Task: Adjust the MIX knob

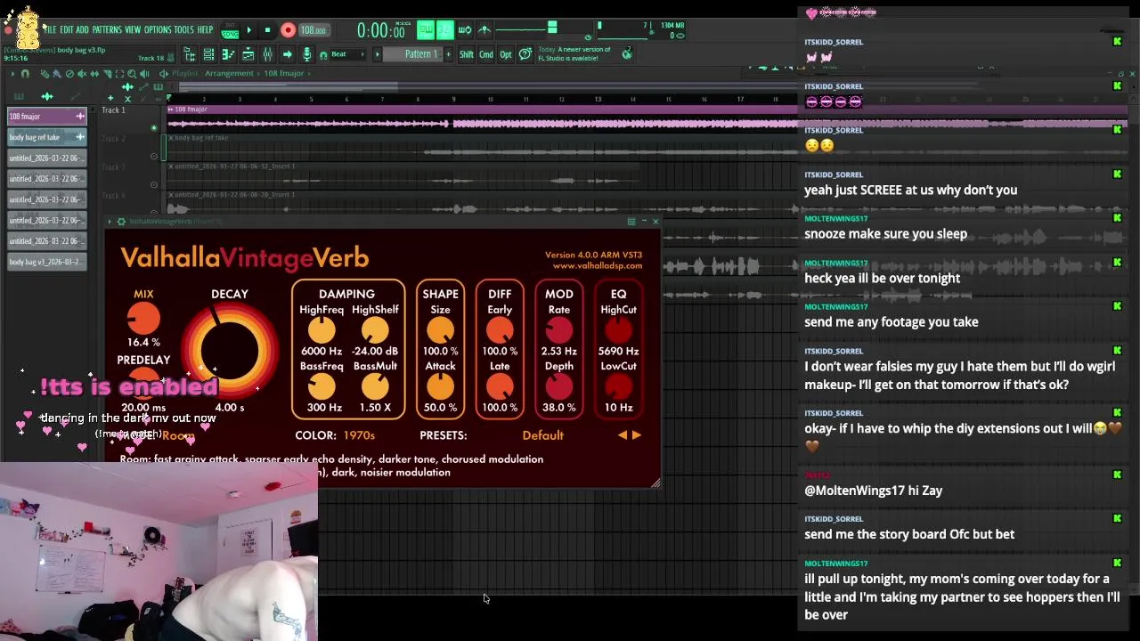Action: click(x=143, y=318)
